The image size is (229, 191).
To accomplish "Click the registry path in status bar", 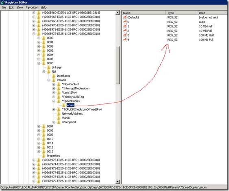I will pyautogui.click(x=104, y=187).
